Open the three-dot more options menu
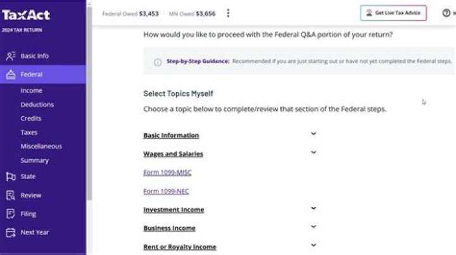The height and width of the screenshot is (255, 456). coord(228,13)
